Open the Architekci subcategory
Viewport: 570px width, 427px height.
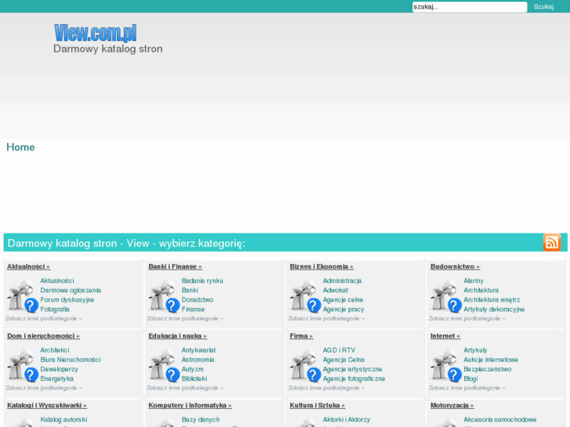pos(55,350)
